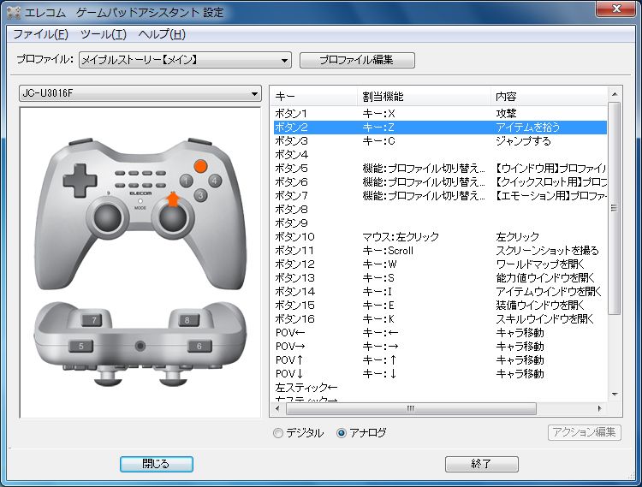Screen dimensions: 642x487
Task: Select the ボタン6 row
Action: 440,181
